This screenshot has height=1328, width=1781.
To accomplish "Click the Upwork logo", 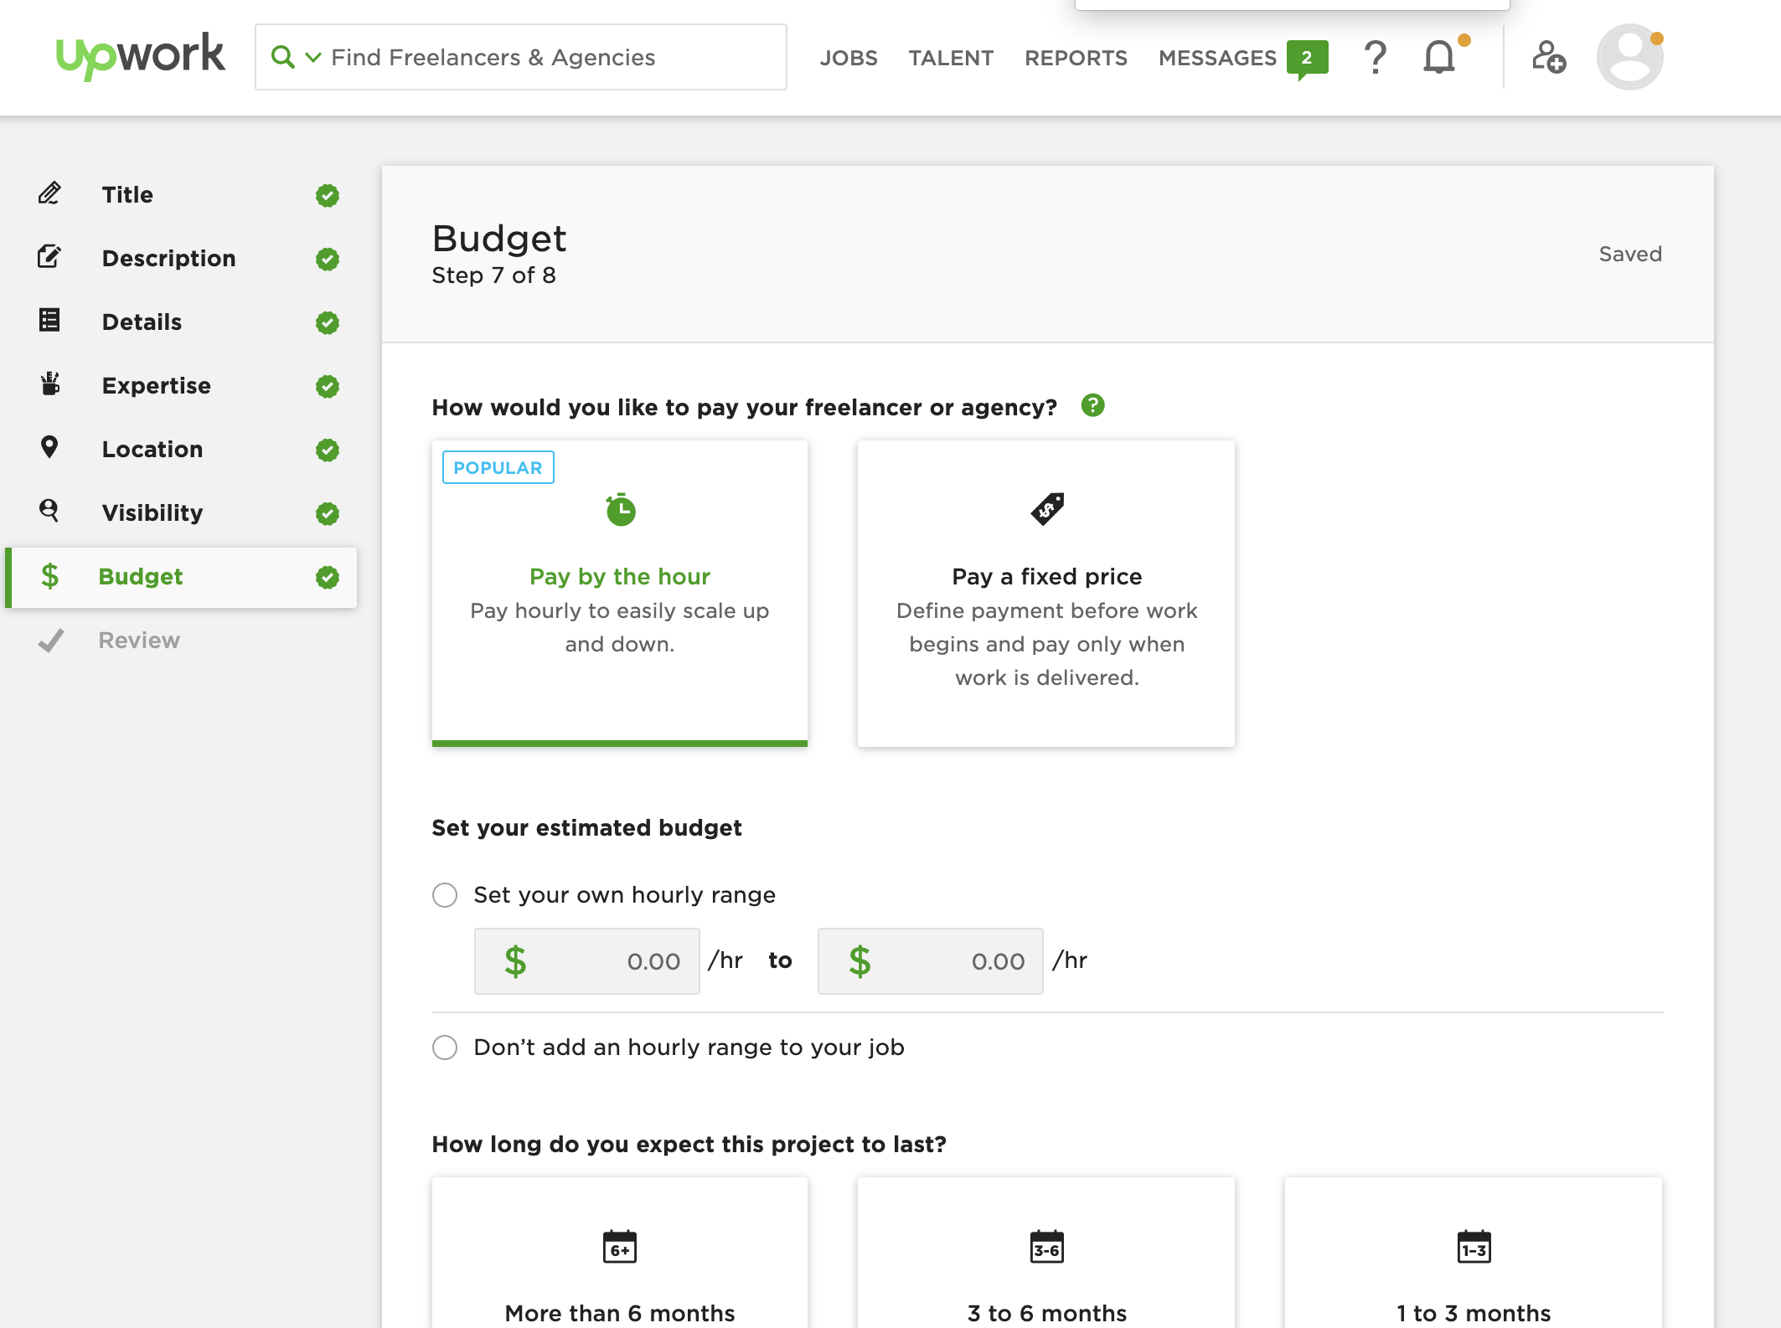I will (140, 56).
